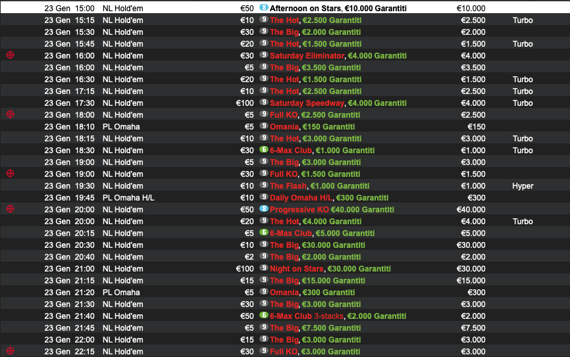This screenshot has width=570, height=357.
Task: Select 'The Big, €30.000 Garantiti' name
Action: click(317, 245)
